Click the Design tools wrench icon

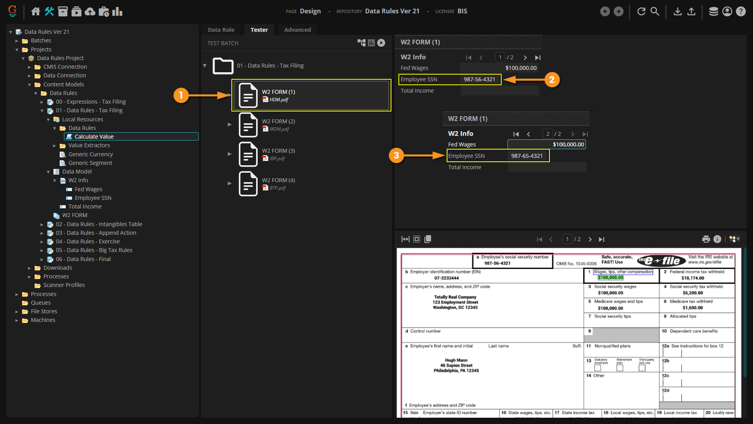pyautogui.click(x=49, y=11)
